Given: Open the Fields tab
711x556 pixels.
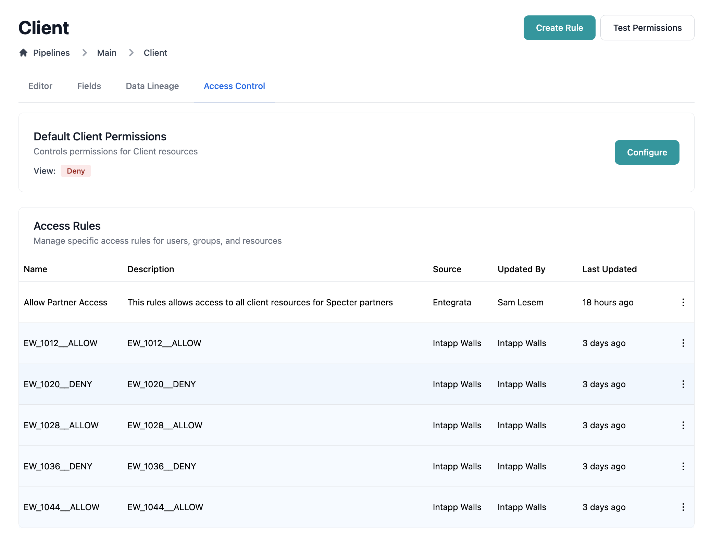Looking at the screenshot, I should tap(89, 86).
